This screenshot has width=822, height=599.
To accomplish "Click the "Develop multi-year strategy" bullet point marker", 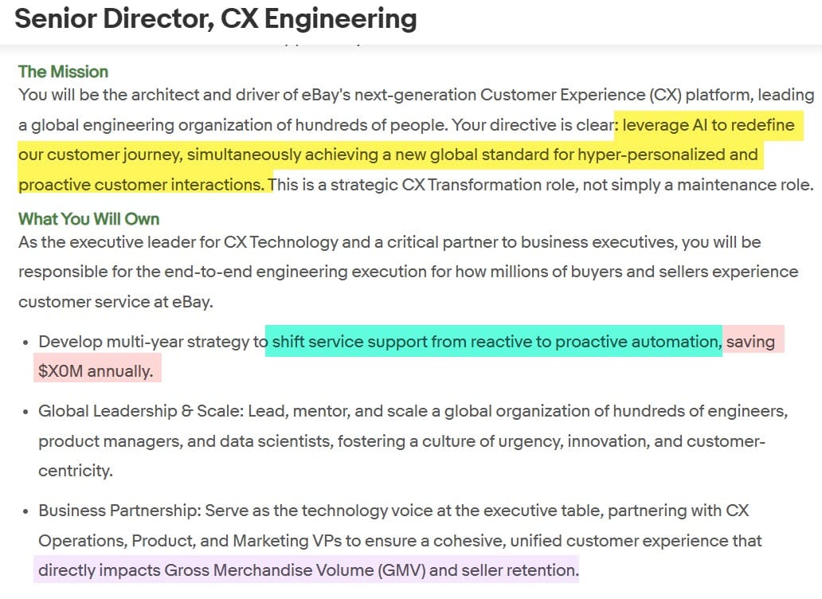I will (25, 343).
